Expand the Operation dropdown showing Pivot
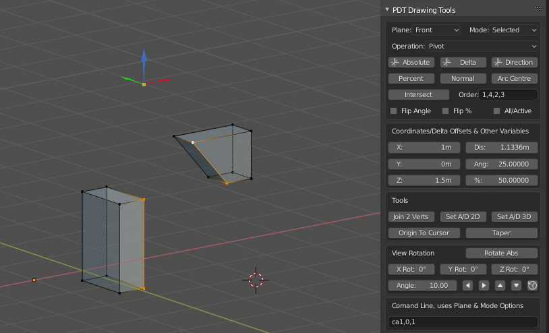Screen dimensions: 549x333 482,46
